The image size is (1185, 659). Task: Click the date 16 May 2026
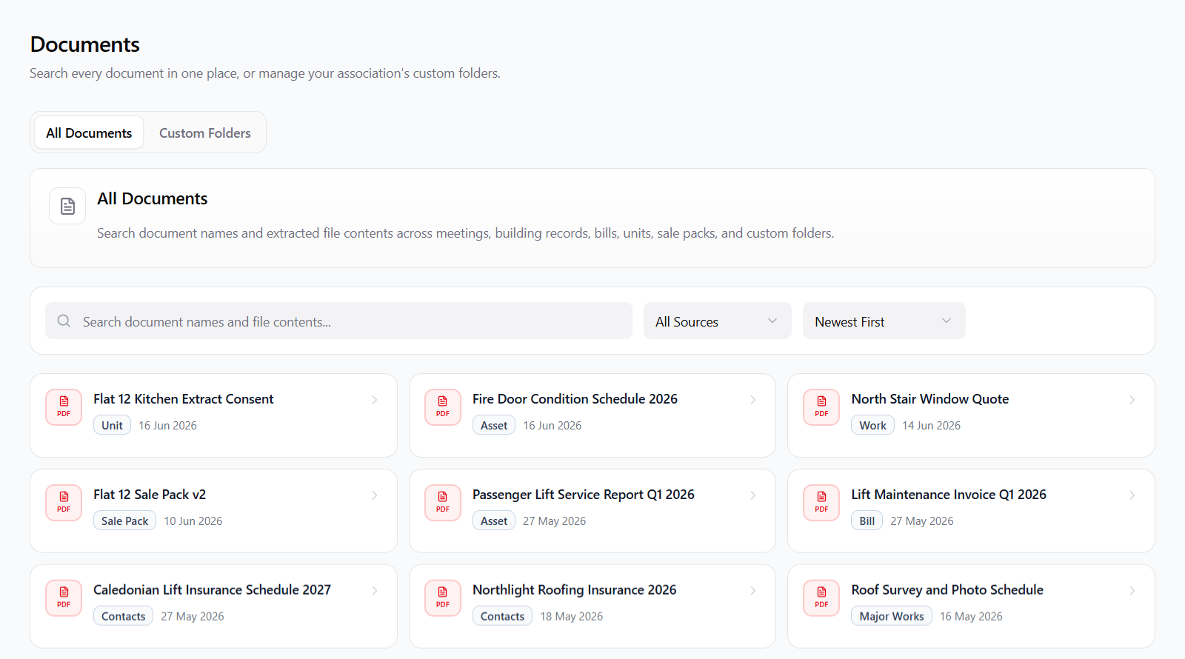pyautogui.click(x=971, y=617)
